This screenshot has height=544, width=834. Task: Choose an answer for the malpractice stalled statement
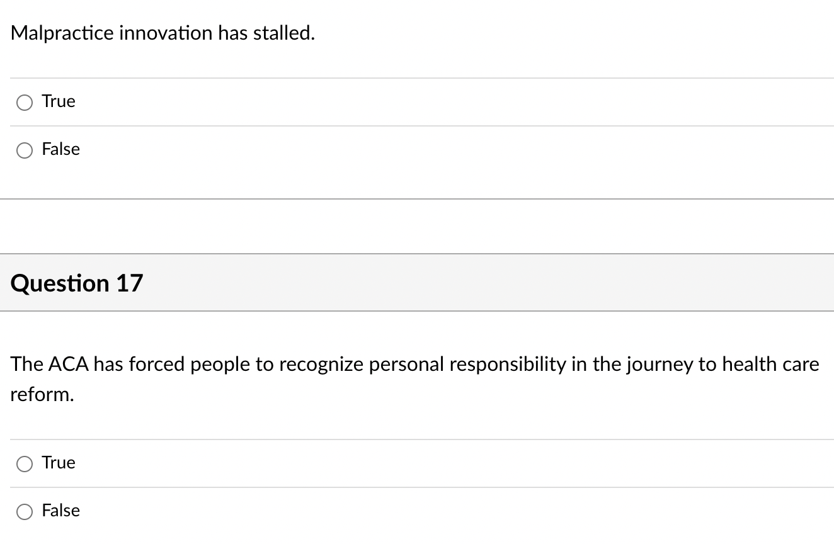click(25, 102)
